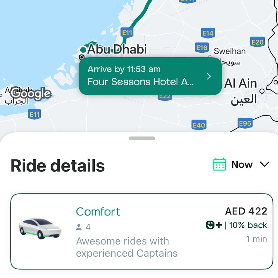This screenshot has height=278, width=278.
Task: Select the Comfort ride option card
Action: pos(142,231)
